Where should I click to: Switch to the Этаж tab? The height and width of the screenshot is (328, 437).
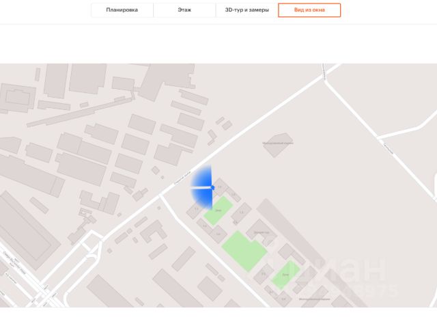[184, 10]
